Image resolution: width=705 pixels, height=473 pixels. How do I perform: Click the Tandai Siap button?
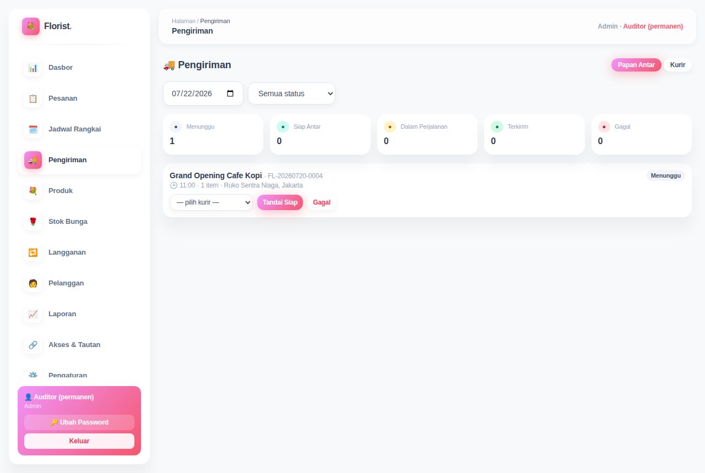pyautogui.click(x=280, y=202)
